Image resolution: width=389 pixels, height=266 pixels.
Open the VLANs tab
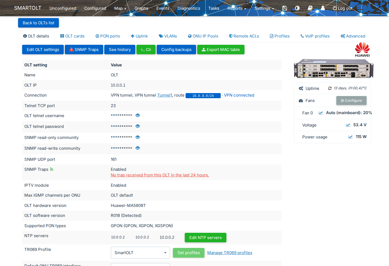(168, 36)
